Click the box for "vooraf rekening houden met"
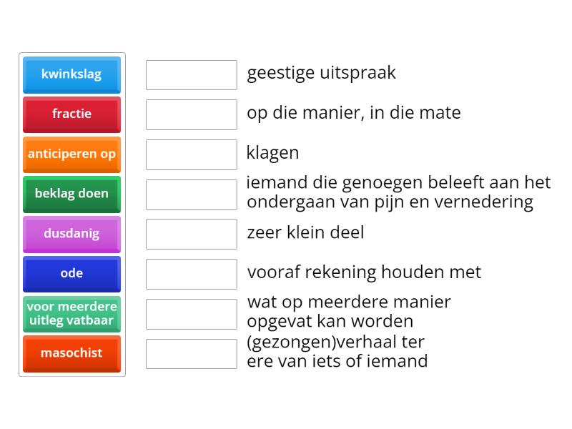Viewport: 572px width, 429px height. tap(191, 272)
